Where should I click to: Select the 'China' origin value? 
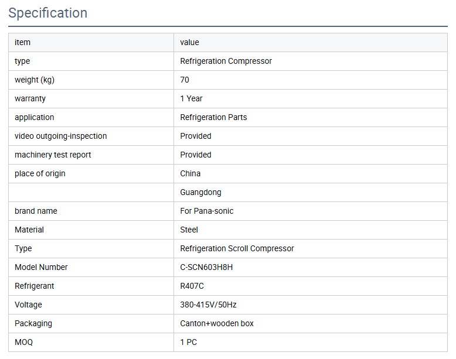point(190,173)
